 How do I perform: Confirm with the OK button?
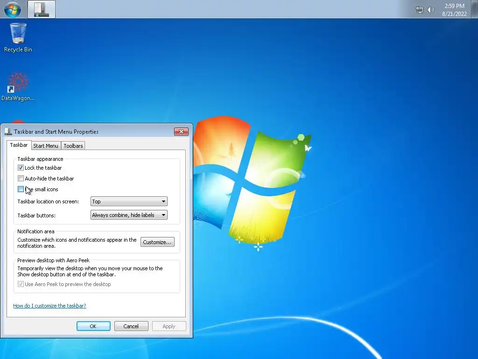pyautogui.click(x=93, y=326)
